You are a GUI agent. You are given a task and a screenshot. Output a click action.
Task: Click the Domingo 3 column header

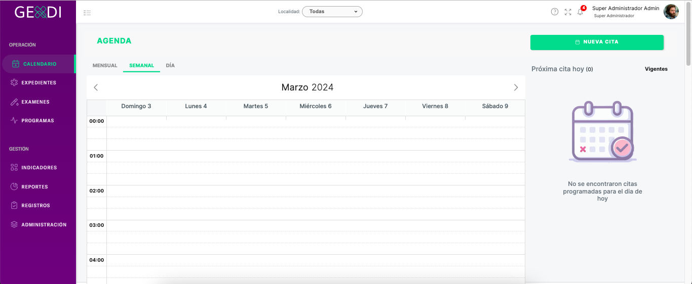[136, 106]
